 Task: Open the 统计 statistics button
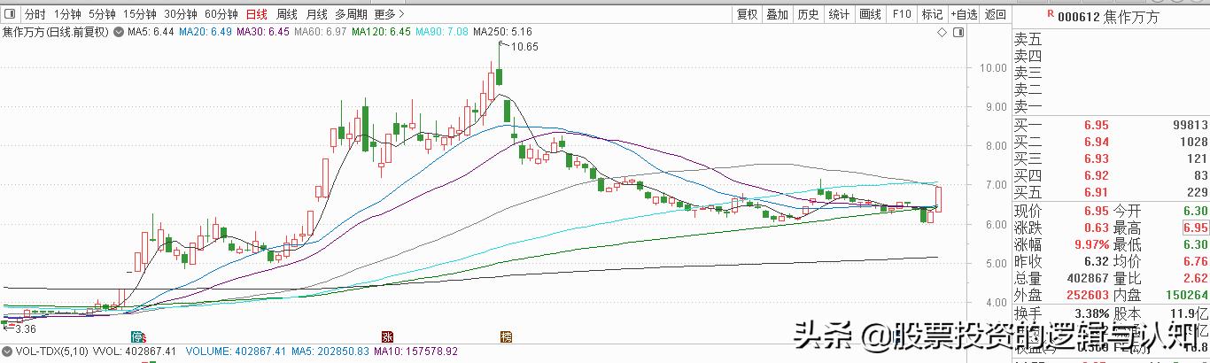click(839, 14)
